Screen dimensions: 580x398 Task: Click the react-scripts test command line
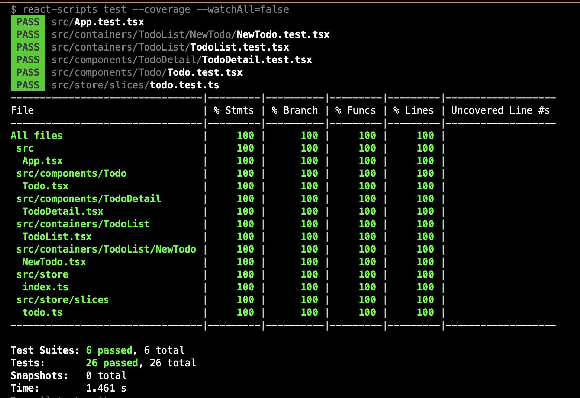point(150,9)
